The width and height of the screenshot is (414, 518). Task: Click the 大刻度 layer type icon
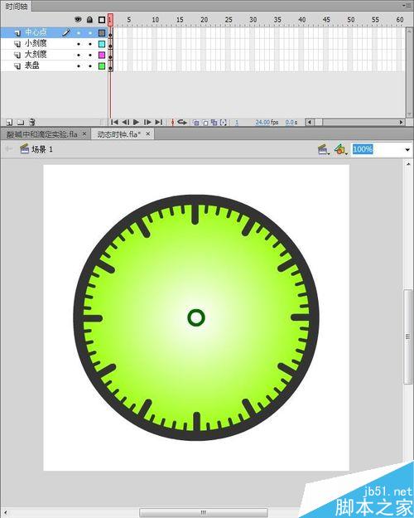coord(17,55)
